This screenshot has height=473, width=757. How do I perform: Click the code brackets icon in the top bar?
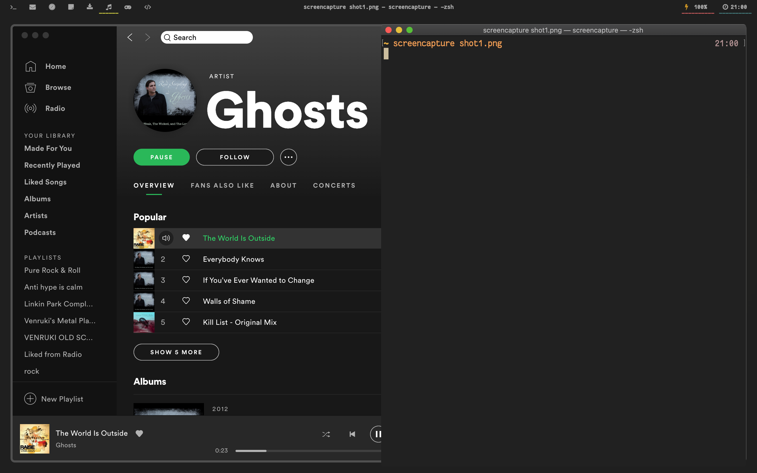pos(148,7)
